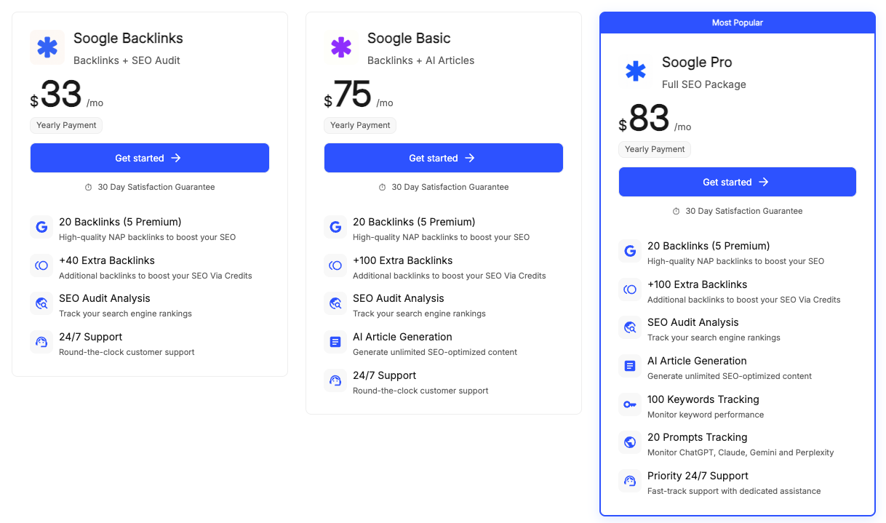Screen dimensions: 886x523
Task: Click the +100 Extra Backlinks icon in Pro plan
Action: click(630, 290)
